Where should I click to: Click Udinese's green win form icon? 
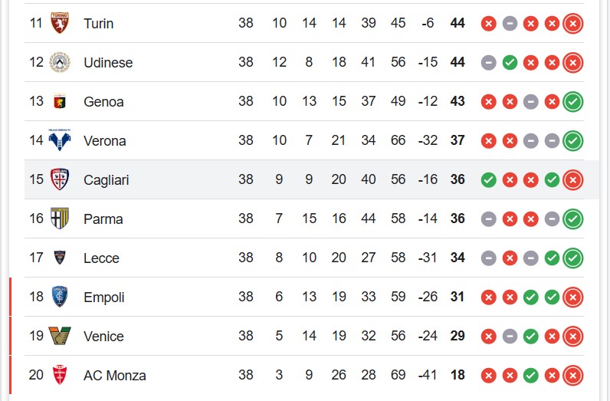click(x=510, y=63)
